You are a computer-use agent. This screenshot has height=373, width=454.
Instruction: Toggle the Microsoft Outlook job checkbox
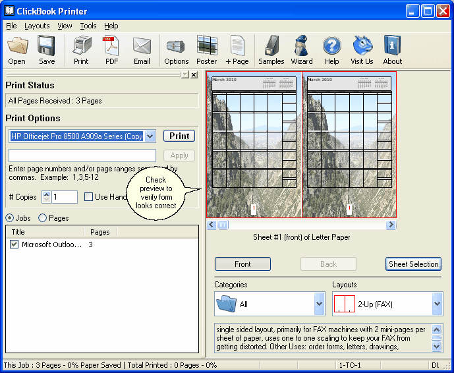pyautogui.click(x=14, y=244)
